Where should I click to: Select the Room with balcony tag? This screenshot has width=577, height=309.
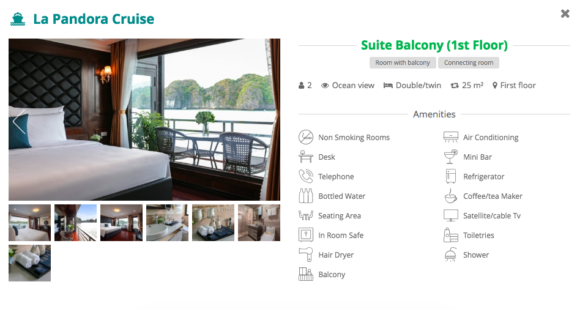402,62
